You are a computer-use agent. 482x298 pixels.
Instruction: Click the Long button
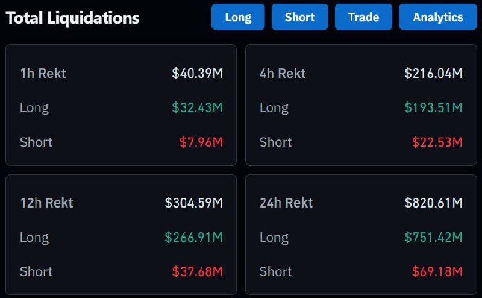coord(238,17)
